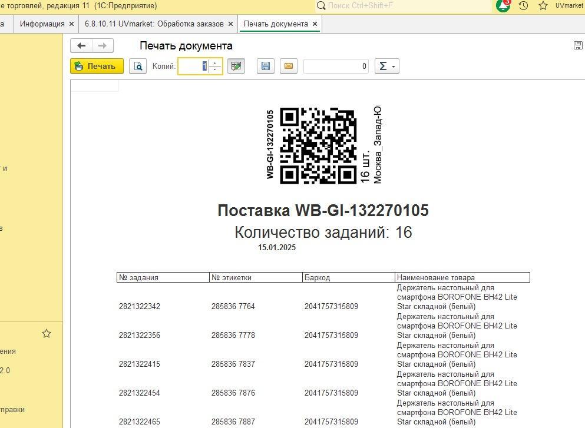585x428 pixels.
Task: Click label number 285836 7778
Action: pyautogui.click(x=233, y=335)
